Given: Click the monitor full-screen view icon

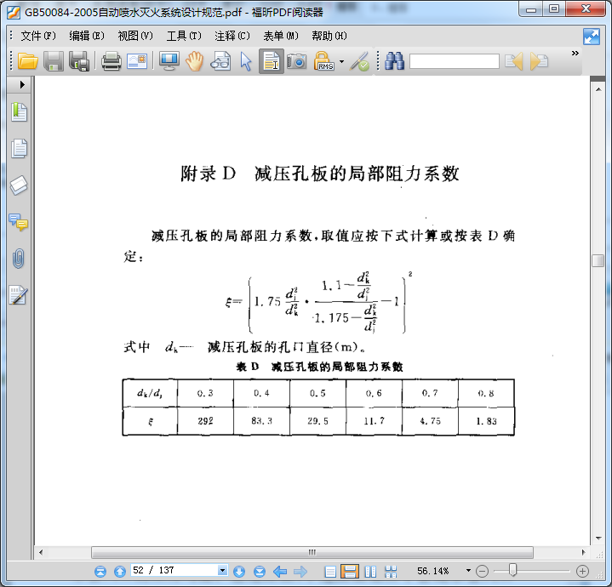Looking at the screenshot, I should [169, 61].
